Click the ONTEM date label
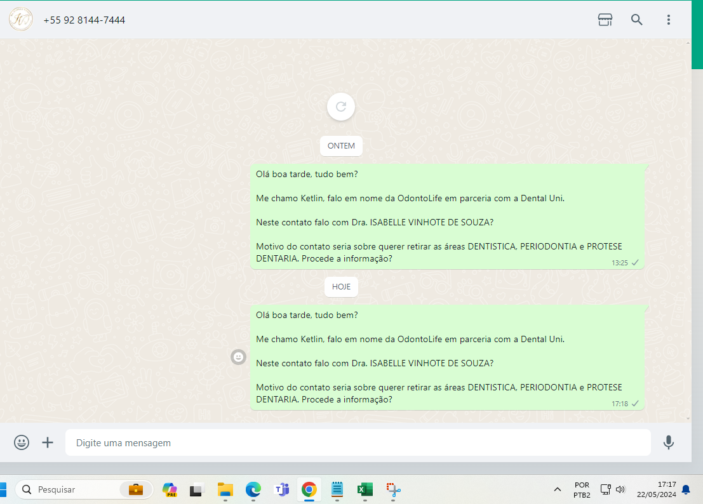This screenshot has height=504, width=703. 341,146
